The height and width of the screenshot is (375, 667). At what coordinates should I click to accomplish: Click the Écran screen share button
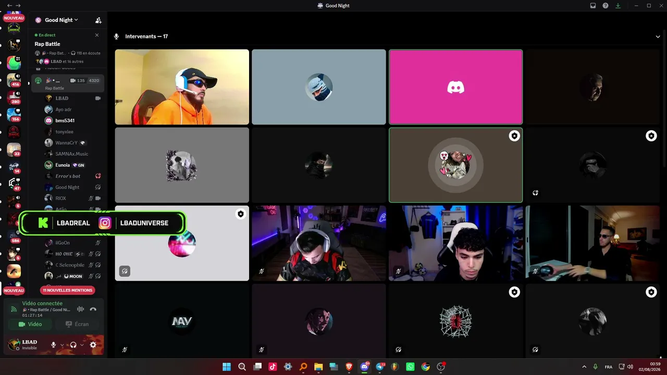[x=77, y=324]
